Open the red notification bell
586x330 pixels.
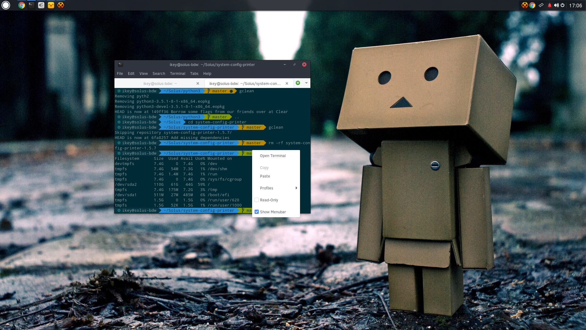point(550,5)
